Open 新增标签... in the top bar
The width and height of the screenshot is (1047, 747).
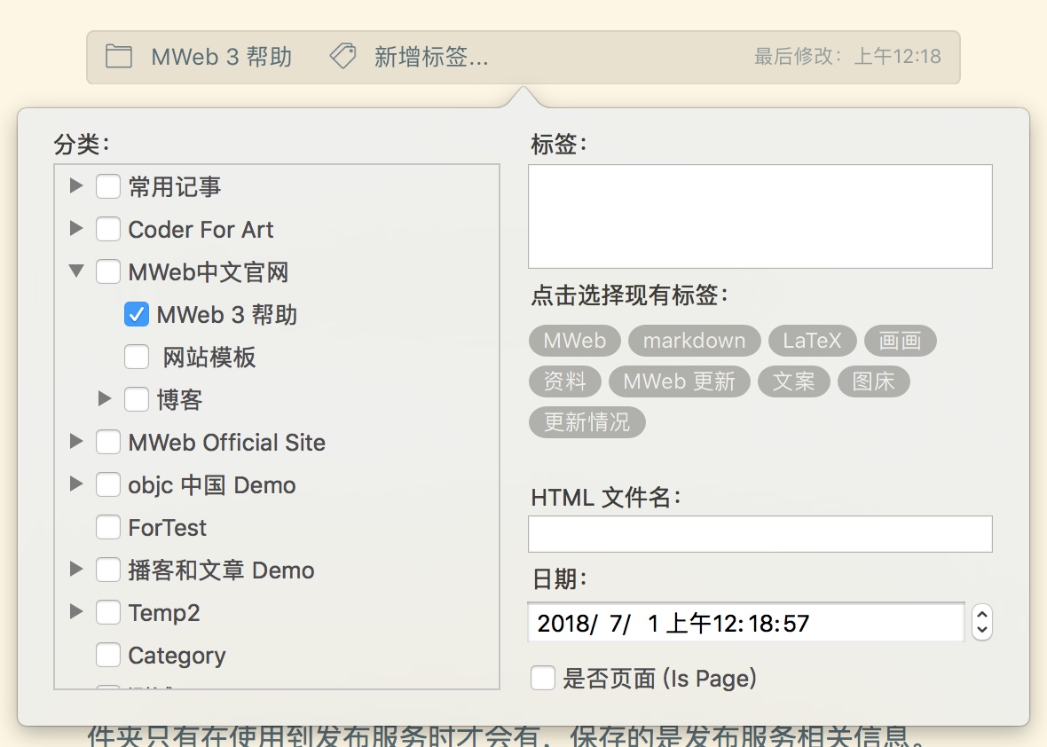431,58
